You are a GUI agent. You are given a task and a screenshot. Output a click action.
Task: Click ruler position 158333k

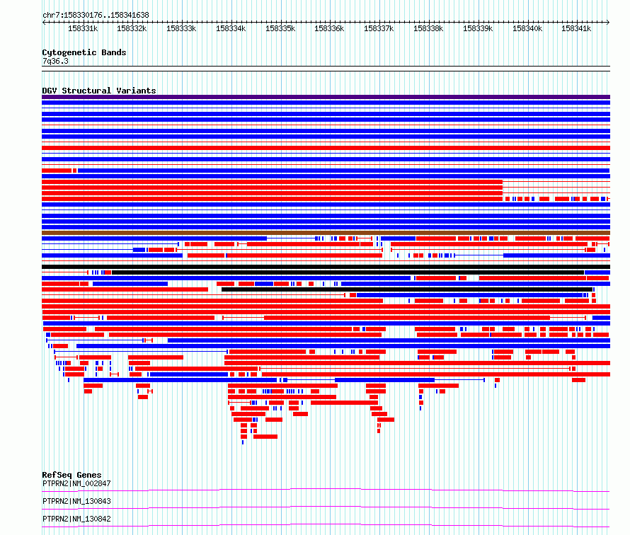[181, 28]
